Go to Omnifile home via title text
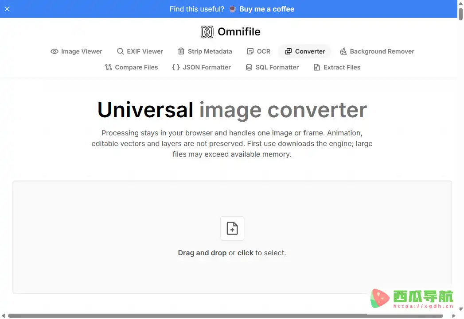This screenshot has height=319, width=464. (239, 31)
